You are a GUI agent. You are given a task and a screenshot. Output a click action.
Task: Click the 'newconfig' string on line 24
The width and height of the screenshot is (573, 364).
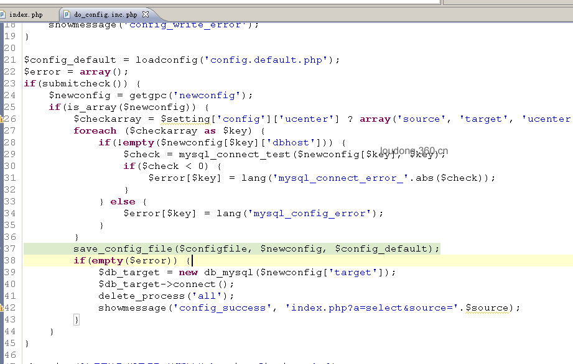coord(207,95)
